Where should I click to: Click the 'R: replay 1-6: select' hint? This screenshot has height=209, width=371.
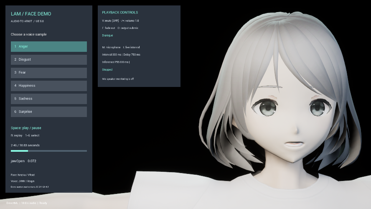point(25,135)
